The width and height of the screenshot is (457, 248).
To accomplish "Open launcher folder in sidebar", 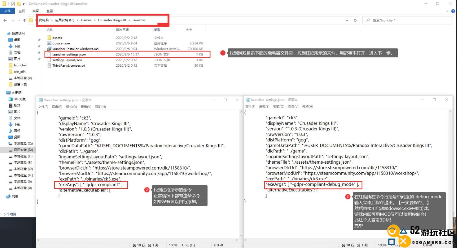I will coord(20,65).
